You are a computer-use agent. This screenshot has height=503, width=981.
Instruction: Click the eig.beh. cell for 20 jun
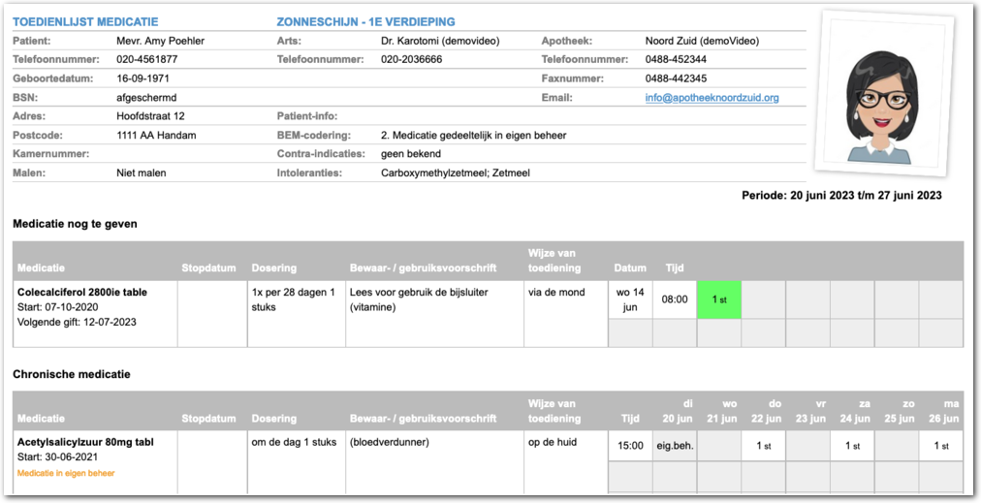click(675, 446)
